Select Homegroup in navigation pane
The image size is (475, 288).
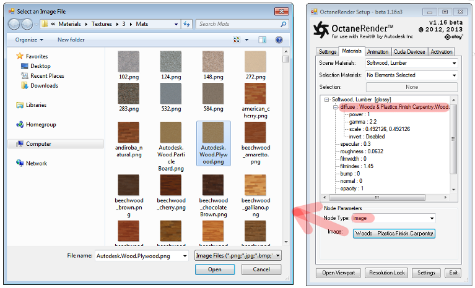tap(41, 124)
